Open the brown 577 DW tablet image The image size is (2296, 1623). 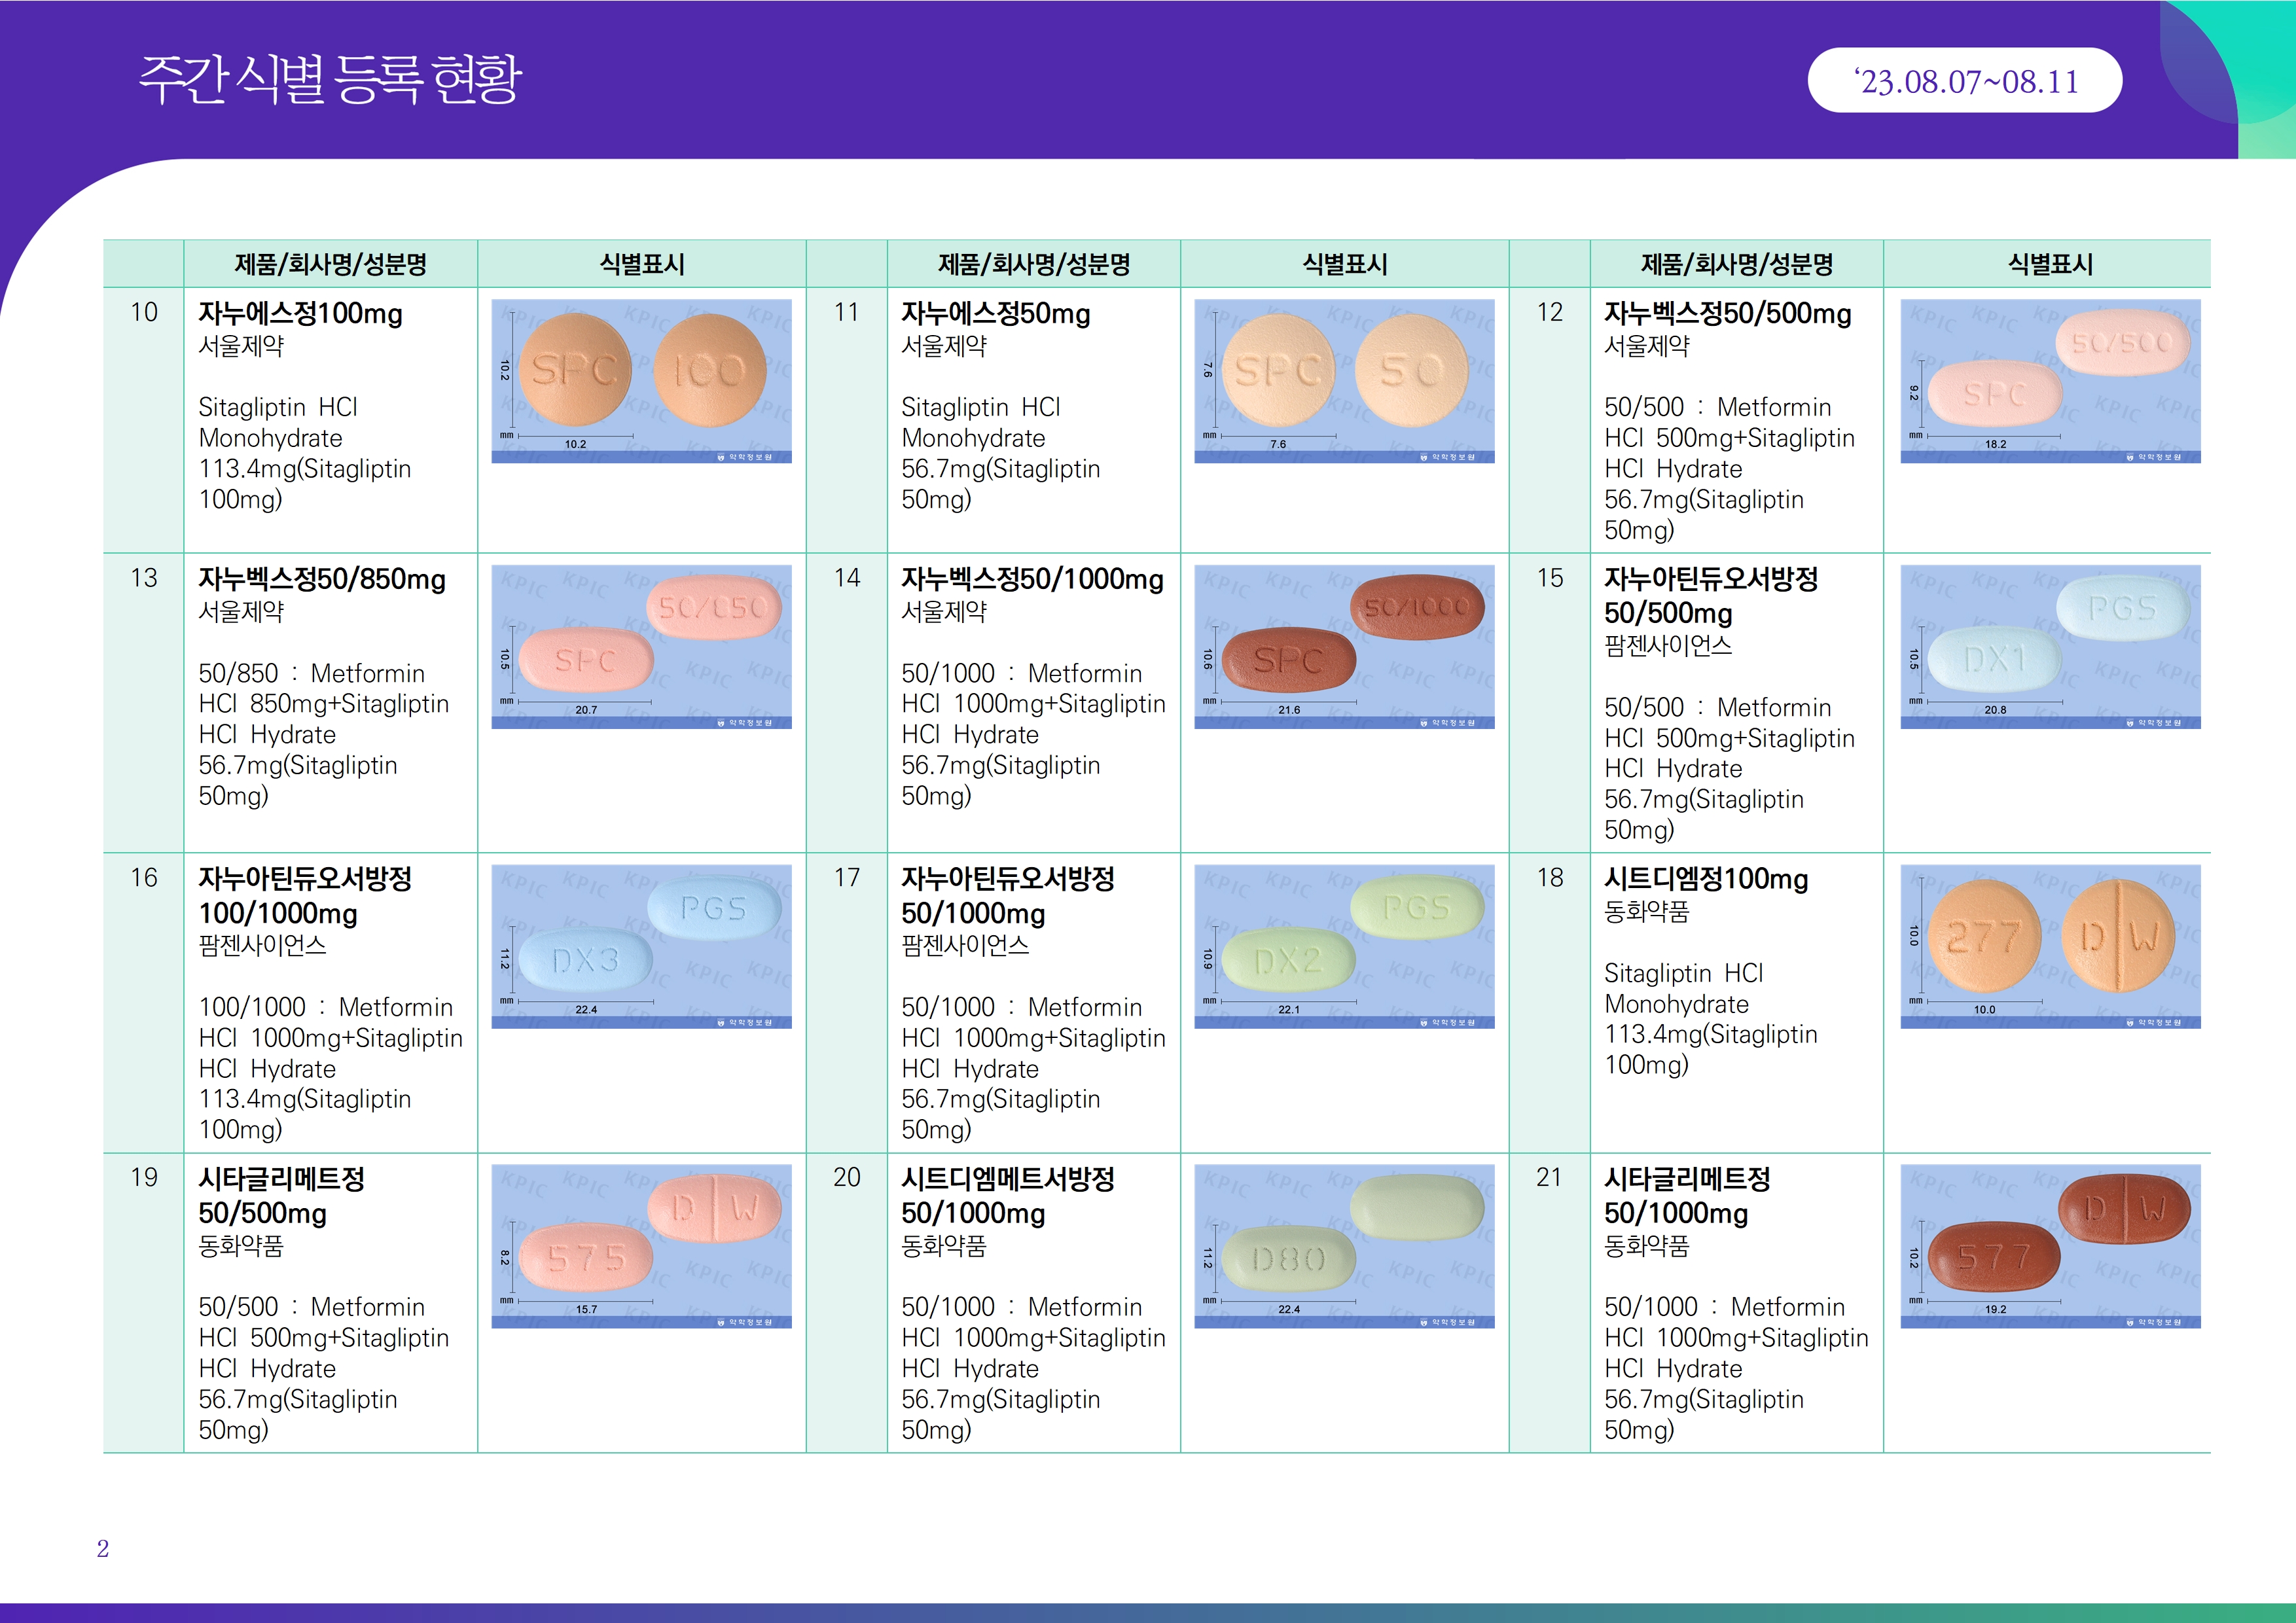2050,1246
